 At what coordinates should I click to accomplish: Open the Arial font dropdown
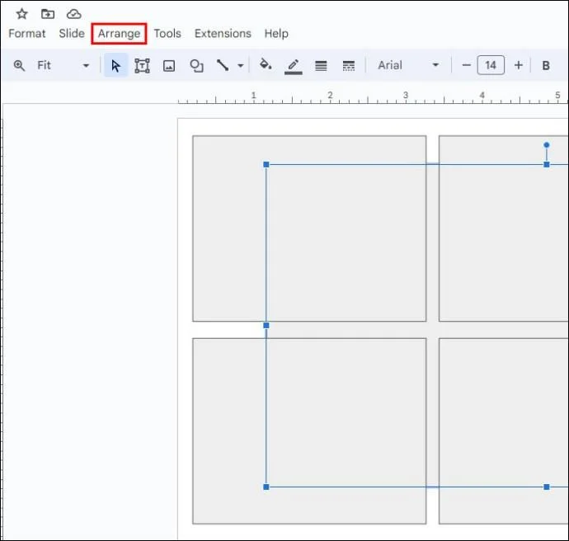[408, 65]
